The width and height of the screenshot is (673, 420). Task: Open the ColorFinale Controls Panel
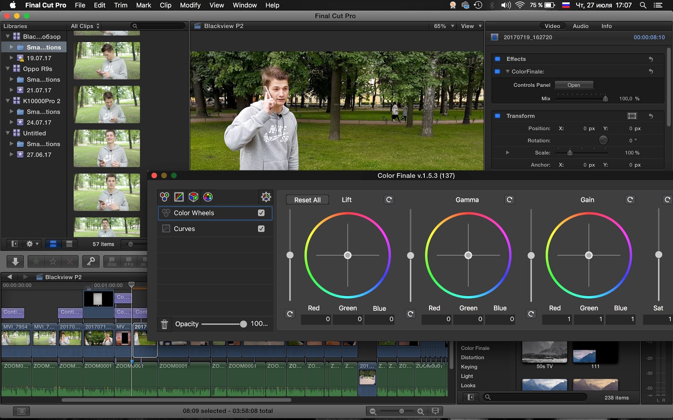pyautogui.click(x=574, y=85)
